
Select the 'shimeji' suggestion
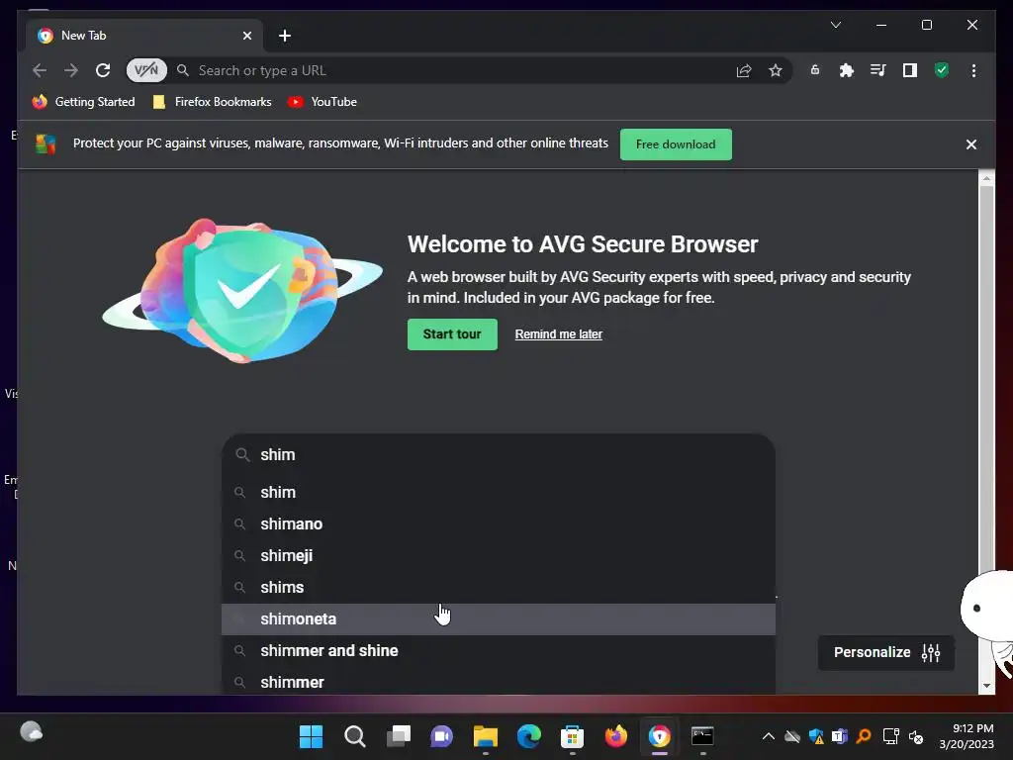(499, 556)
